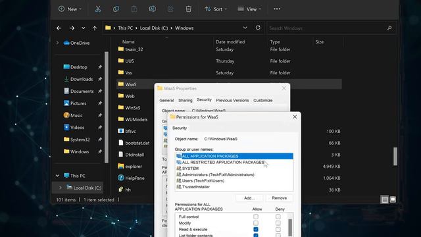Check Deny for Read & execute
This screenshot has height=237, width=421.
click(278, 230)
